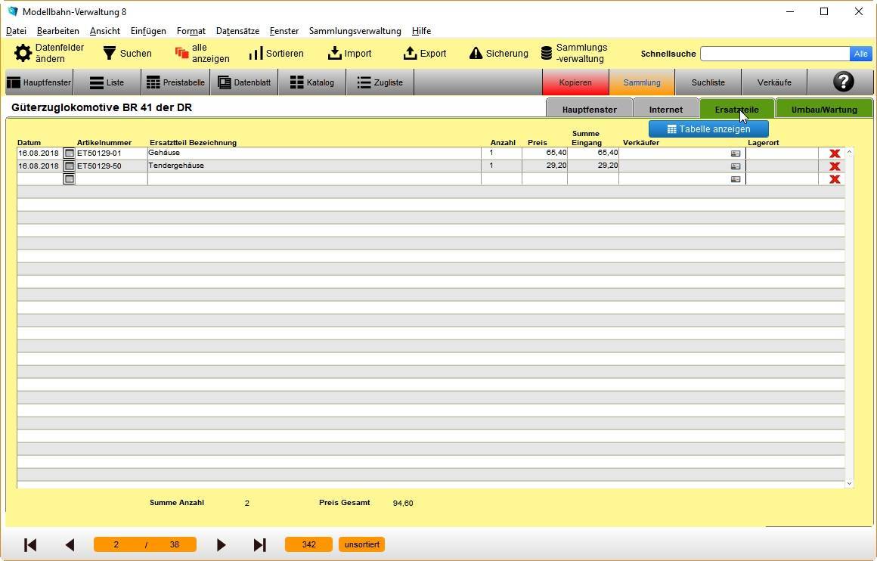Open the Preistabelle view
This screenshot has width=877, height=561.
175,82
